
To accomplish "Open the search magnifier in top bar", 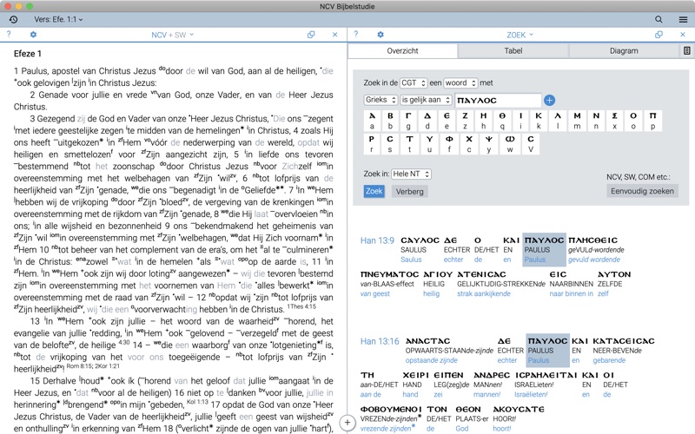I will coord(659,19).
